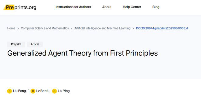201x95 pixels.
Task: Open Liu Ying's author profile icon
Action: [x=54, y=91]
